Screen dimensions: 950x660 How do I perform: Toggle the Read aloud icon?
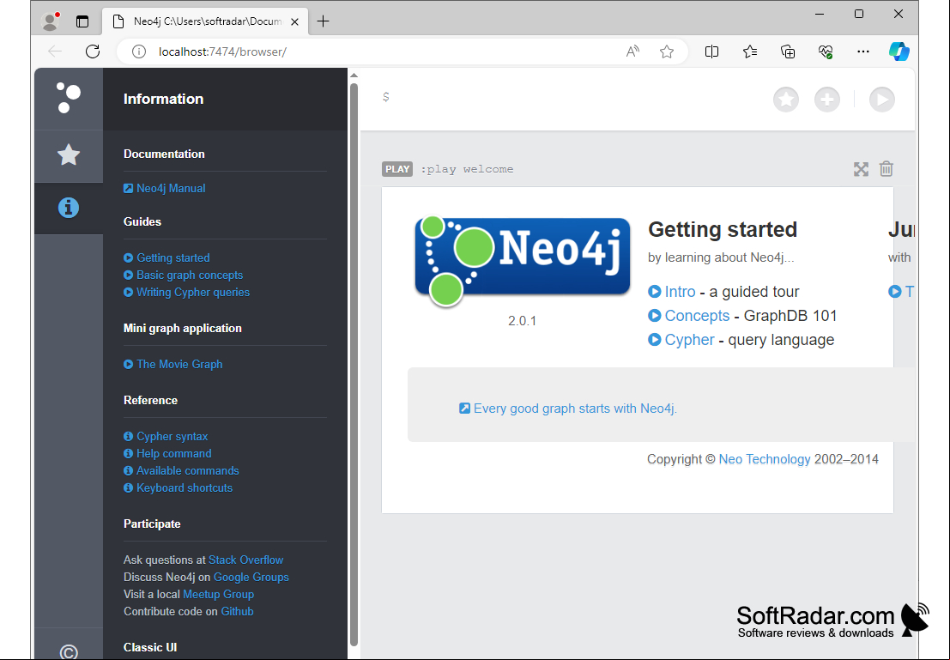point(632,51)
